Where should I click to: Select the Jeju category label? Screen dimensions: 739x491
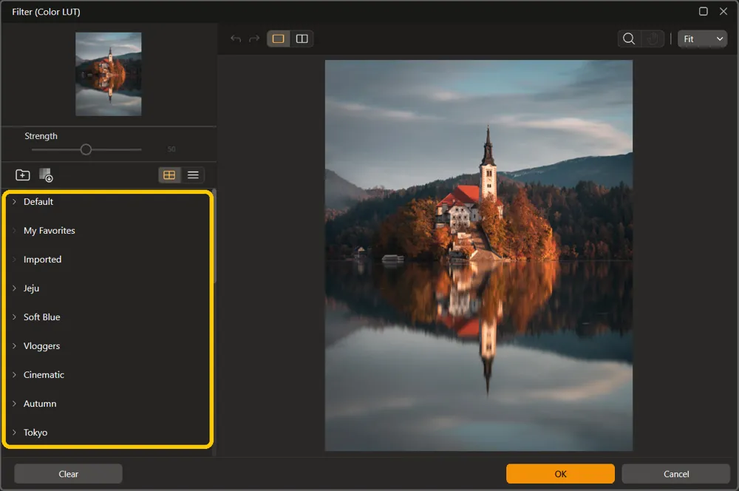coord(31,288)
